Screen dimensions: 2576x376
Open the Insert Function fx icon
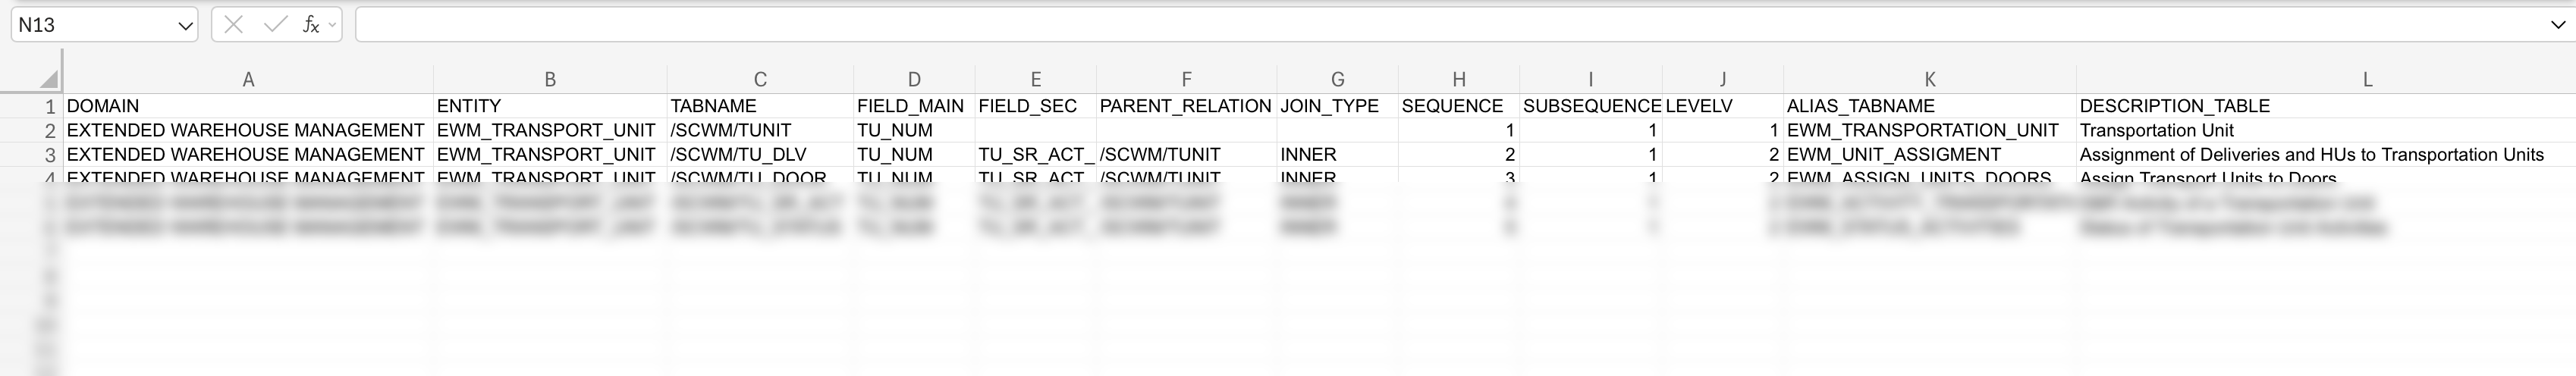[x=310, y=25]
